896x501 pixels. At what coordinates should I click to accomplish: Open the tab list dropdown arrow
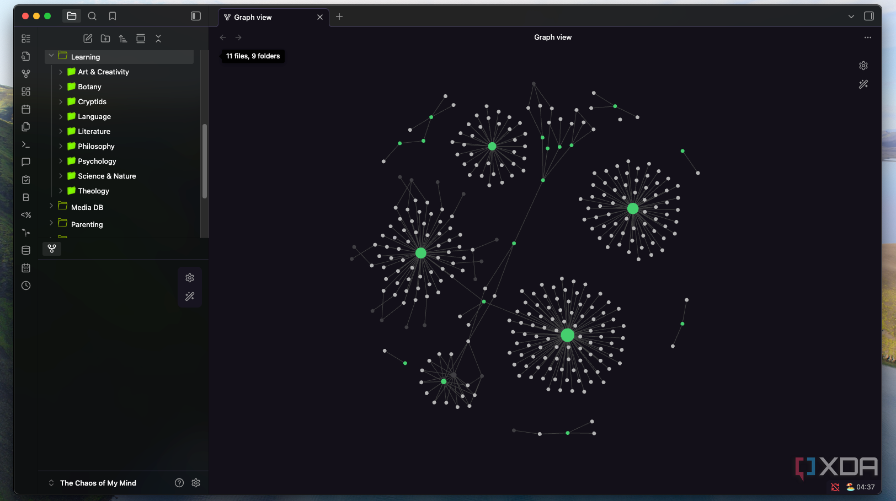(851, 17)
